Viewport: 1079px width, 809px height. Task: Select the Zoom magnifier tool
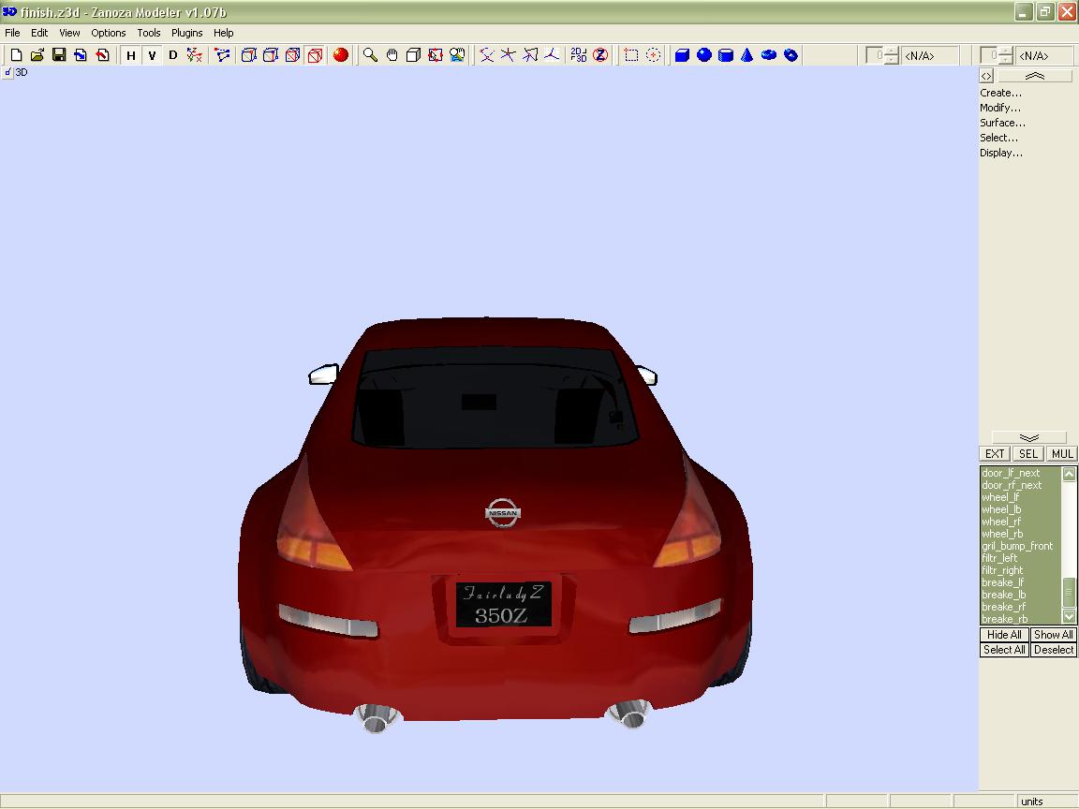(x=370, y=55)
